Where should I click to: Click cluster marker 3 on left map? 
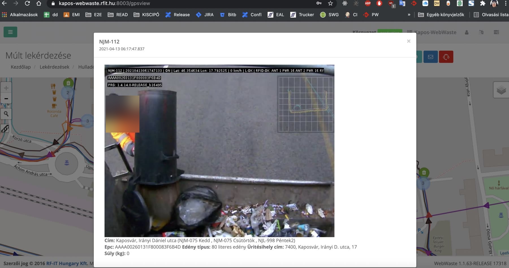[87, 121]
